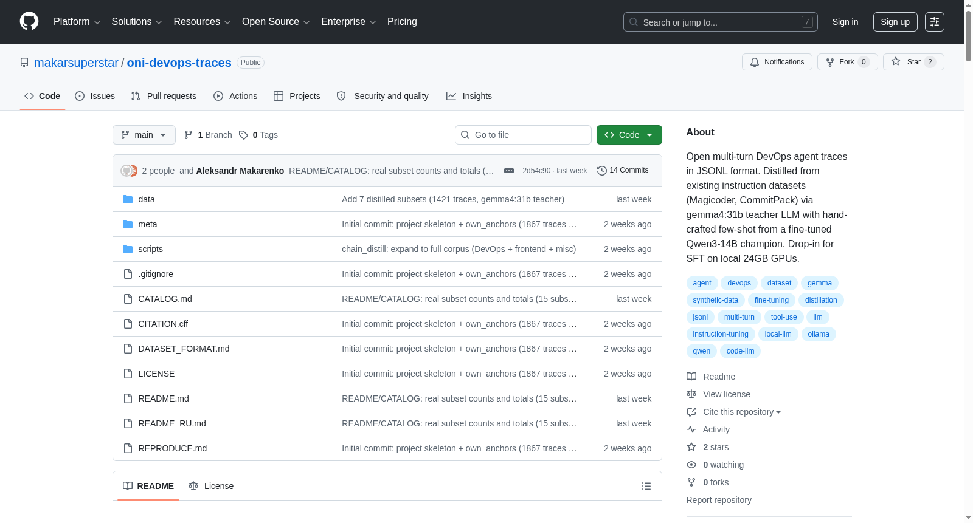This screenshot has width=973, height=523.
Task: Select the License tab beside README
Action: click(x=211, y=486)
